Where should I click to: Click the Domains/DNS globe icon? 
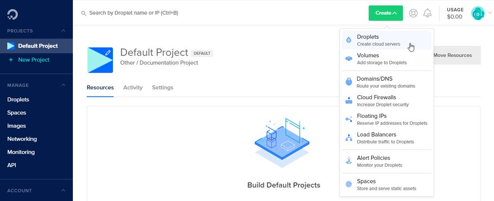click(x=349, y=82)
